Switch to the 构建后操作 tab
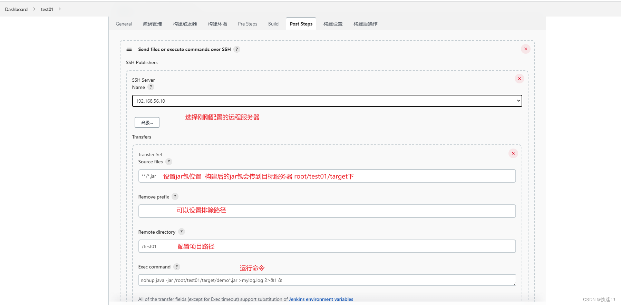Image resolution: width=621 pixels, height=305 pixels. coord(366,24)
